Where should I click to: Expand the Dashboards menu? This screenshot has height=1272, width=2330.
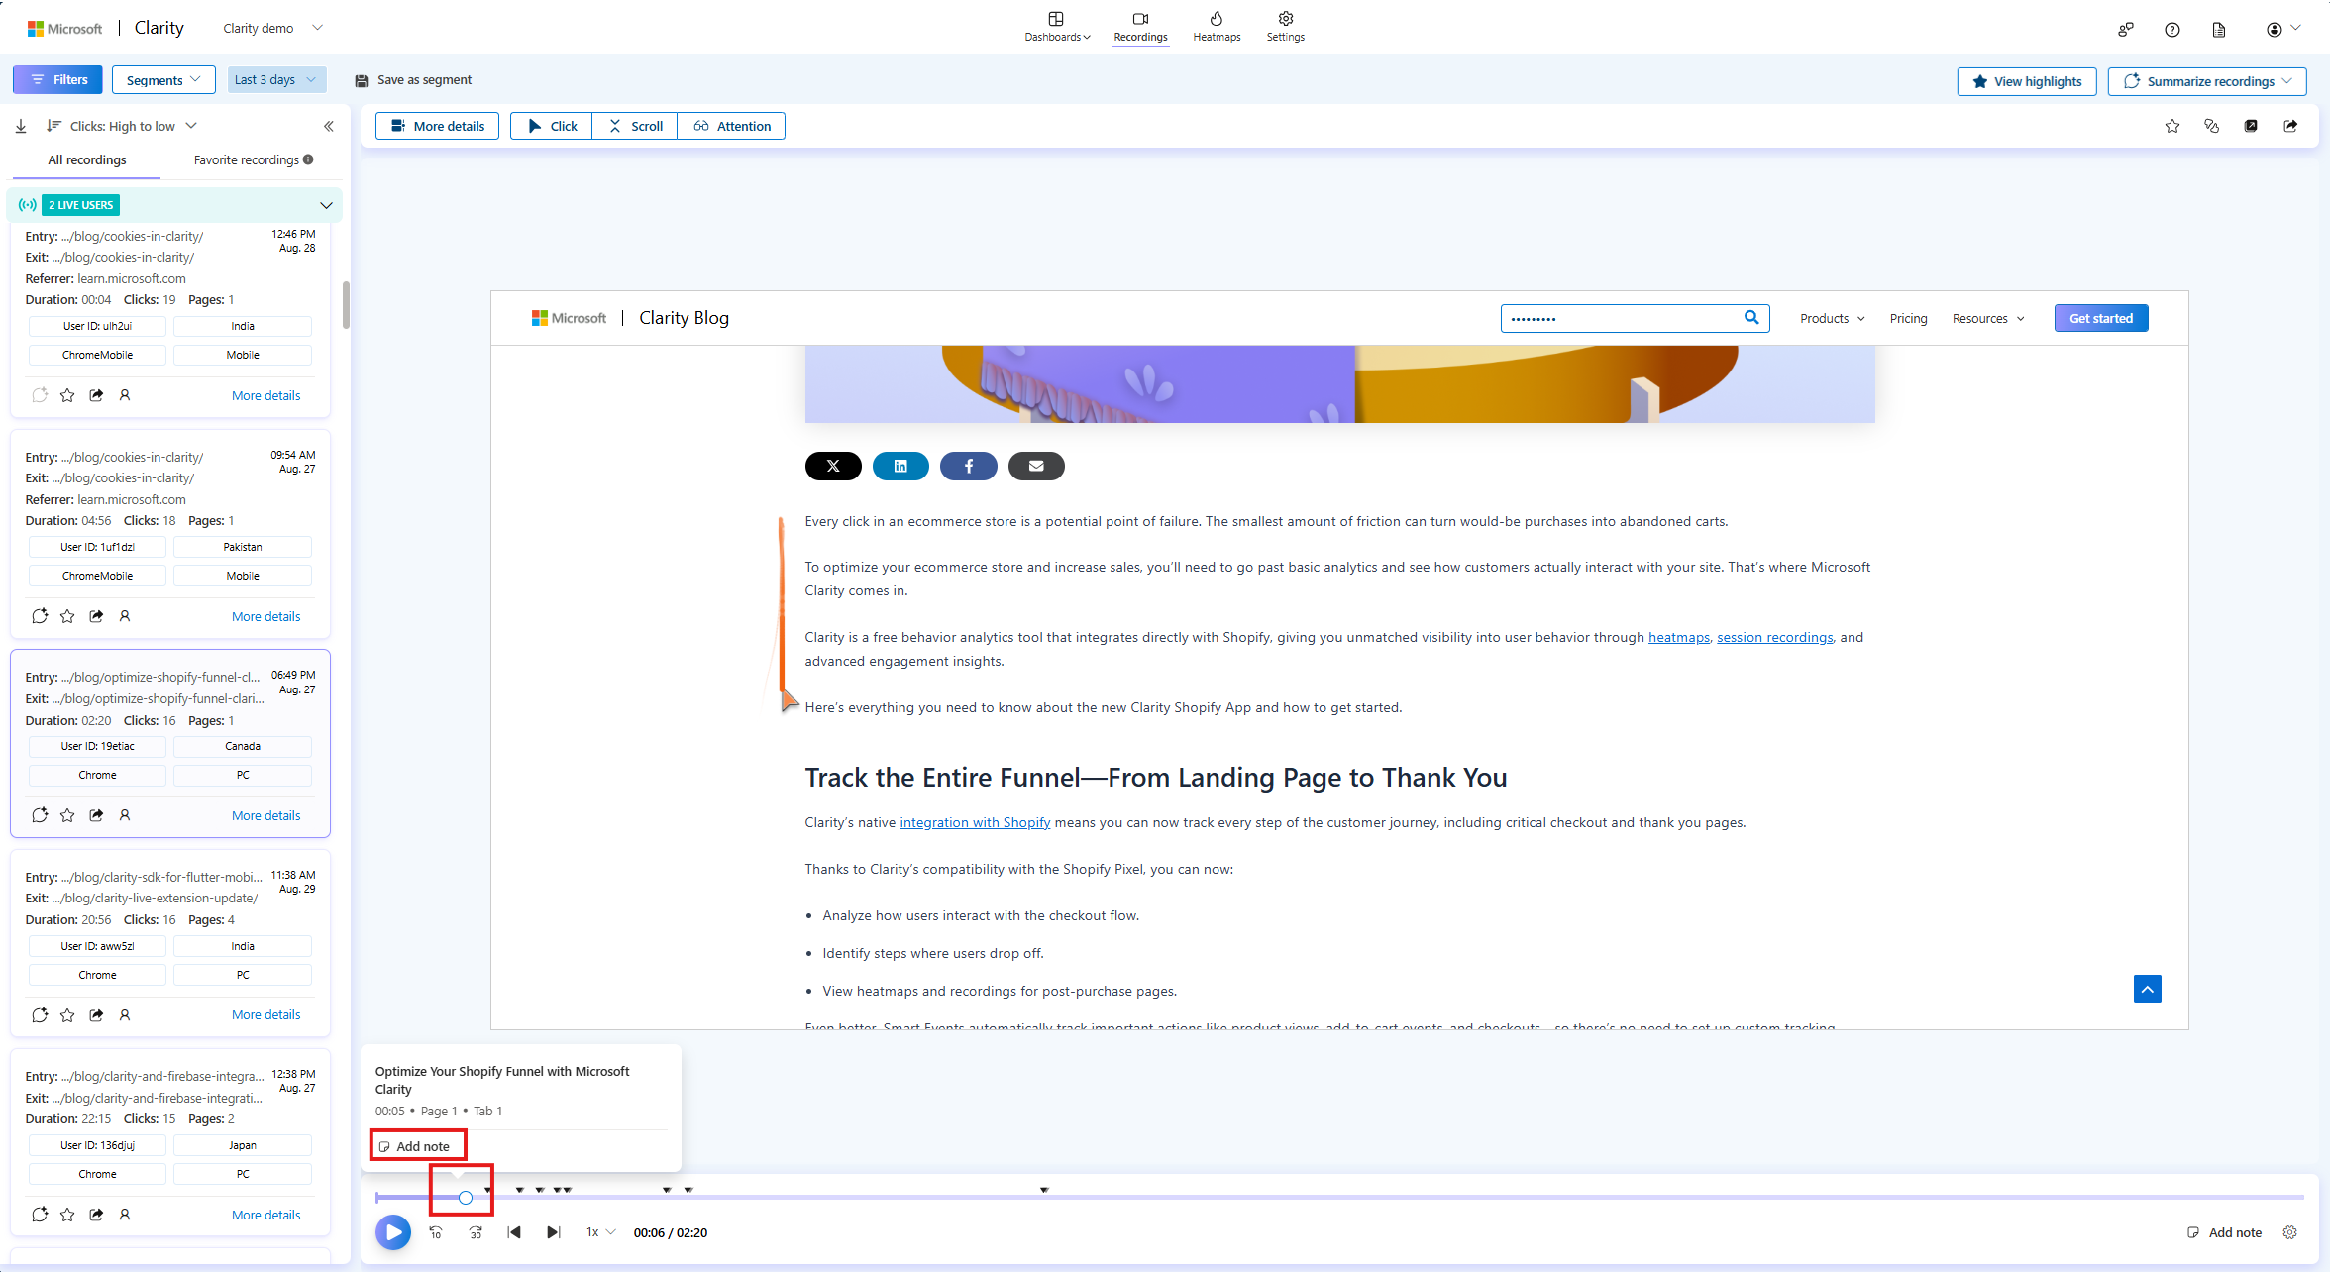pos(1056,27)
